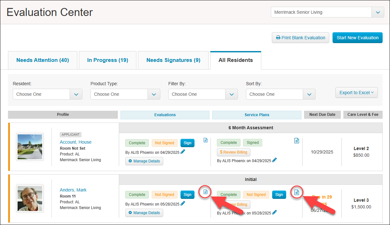Open Export to Excel menu
This screenshot has width=390, height=225.
pyautogui.click(x=356, y=93)
